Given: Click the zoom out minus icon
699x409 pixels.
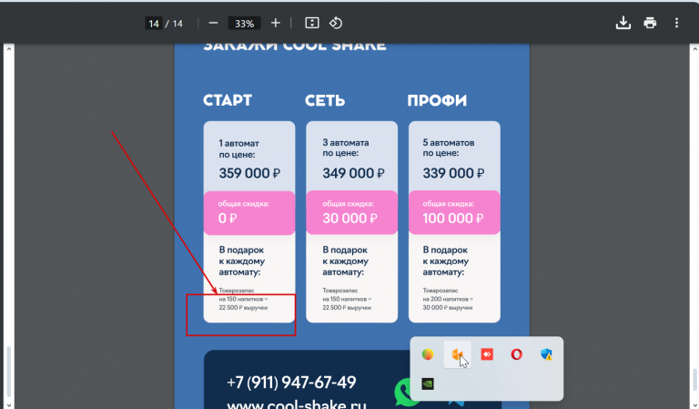Looking at the screenshot, I should pyautogui.click(x=213, y=23).
